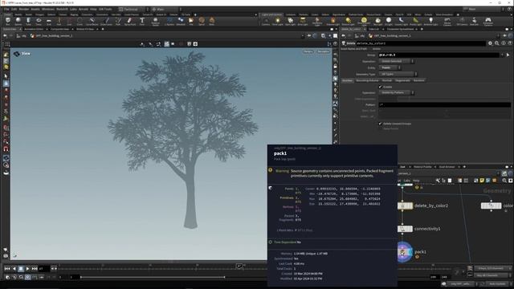Jump to last frame
This screenshot has height=289, width=514.
[x=35, y=268]
